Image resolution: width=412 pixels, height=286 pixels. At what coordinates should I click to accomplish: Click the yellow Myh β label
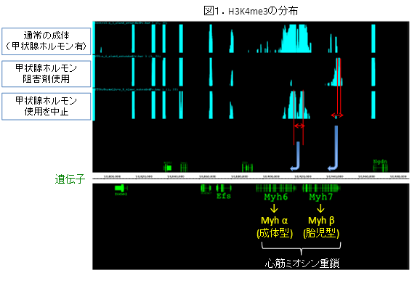(x=321, y=221)
